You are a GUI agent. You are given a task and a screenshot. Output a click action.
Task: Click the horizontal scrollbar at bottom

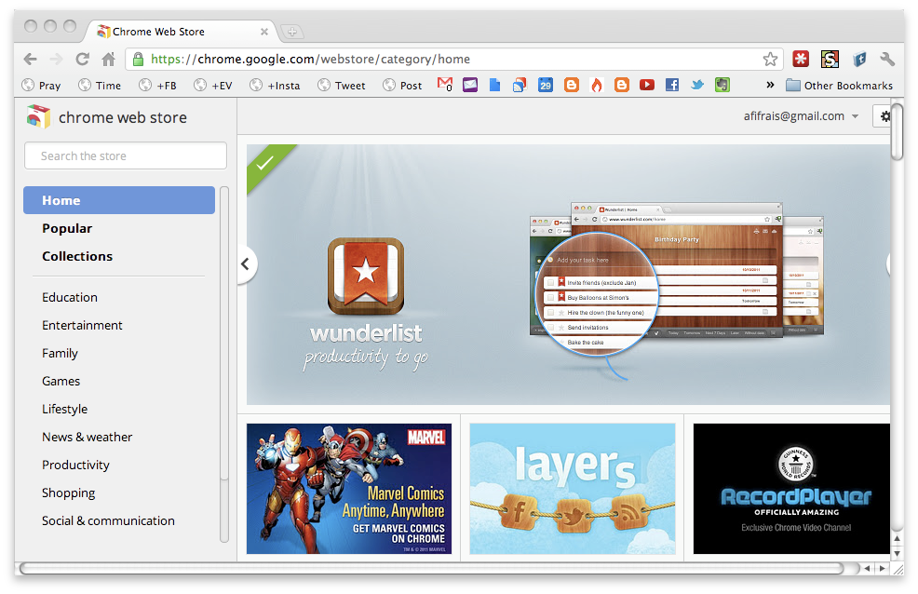[431, 568]
